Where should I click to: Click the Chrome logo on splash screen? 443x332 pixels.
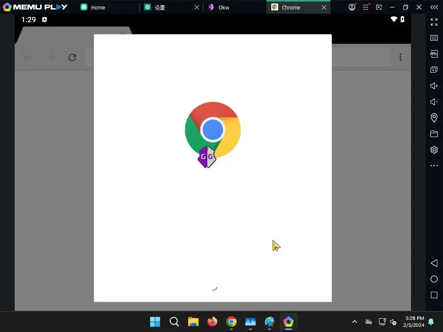click(213, 130)
